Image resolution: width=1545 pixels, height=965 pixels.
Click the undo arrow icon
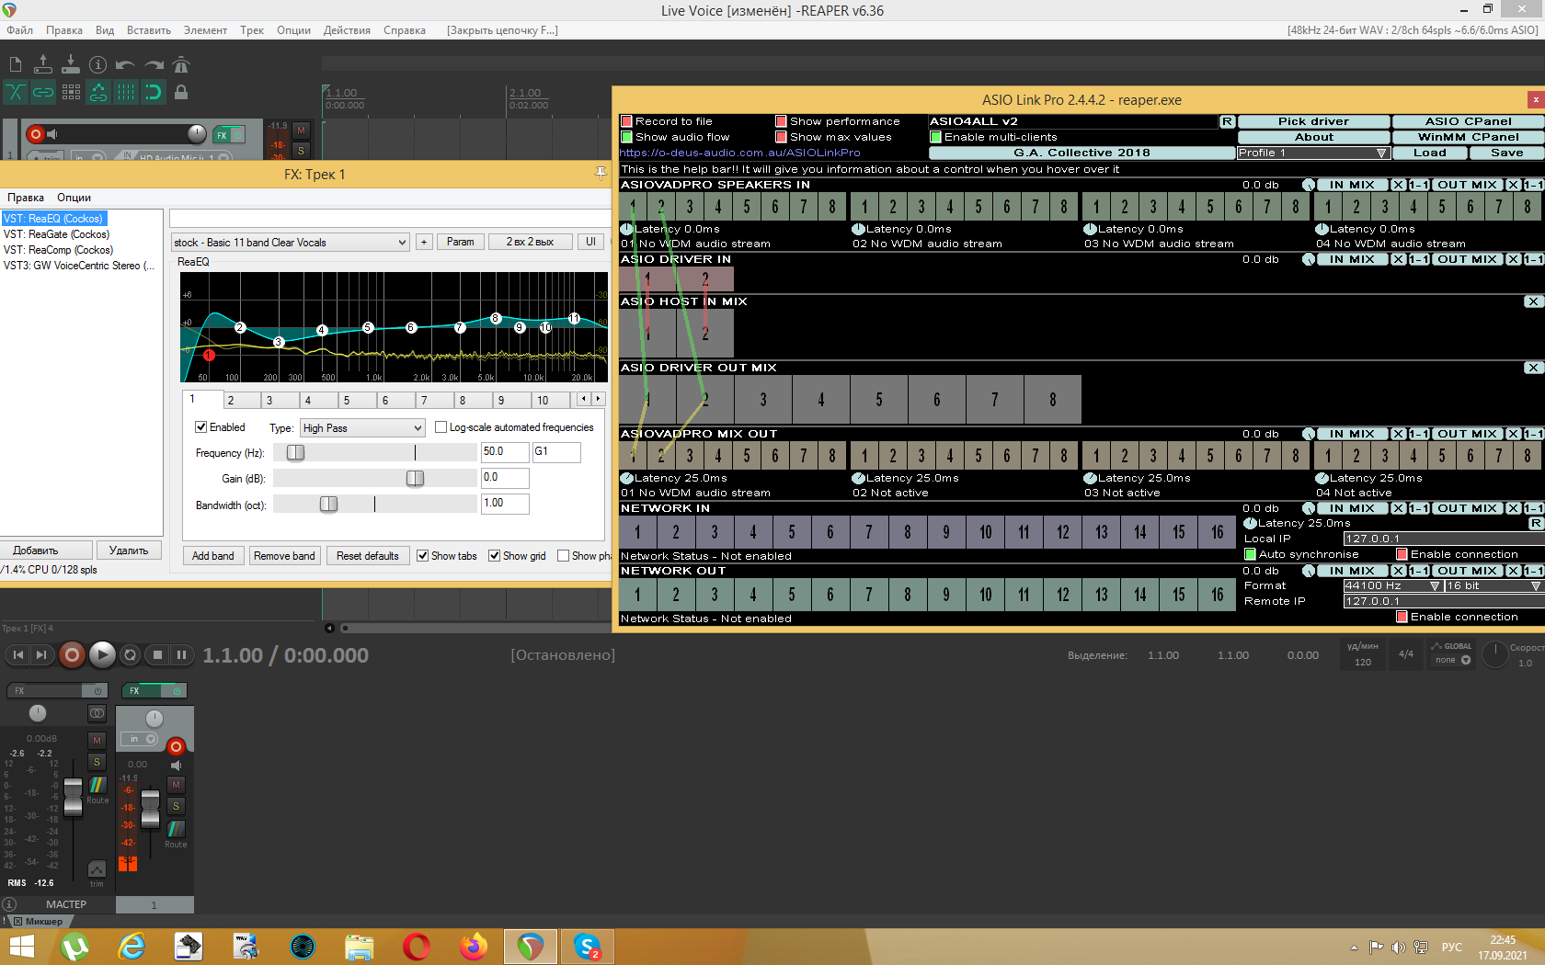point(126,64)
